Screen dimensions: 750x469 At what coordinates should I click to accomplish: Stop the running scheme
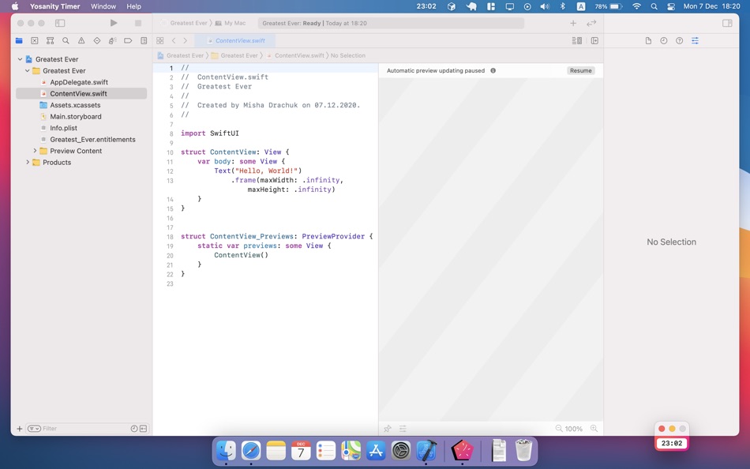pyautogui.click(x=137, y=23)
